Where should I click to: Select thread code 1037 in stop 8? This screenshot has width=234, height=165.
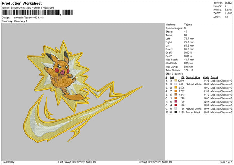point(206,105)
